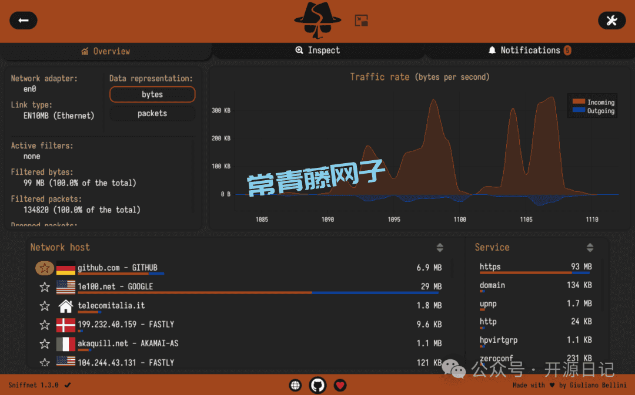This screenshot has height=395, width=635.
Task: Change Service sort order arrows
Action: [x=590, y=248]
